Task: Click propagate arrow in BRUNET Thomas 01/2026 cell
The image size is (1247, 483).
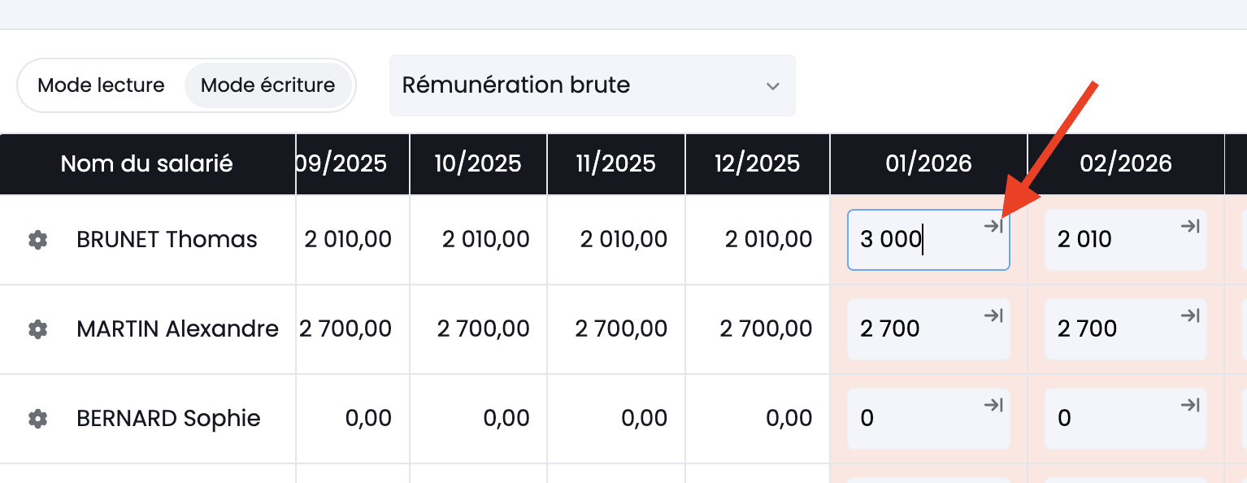Action: tap(993, 226)
